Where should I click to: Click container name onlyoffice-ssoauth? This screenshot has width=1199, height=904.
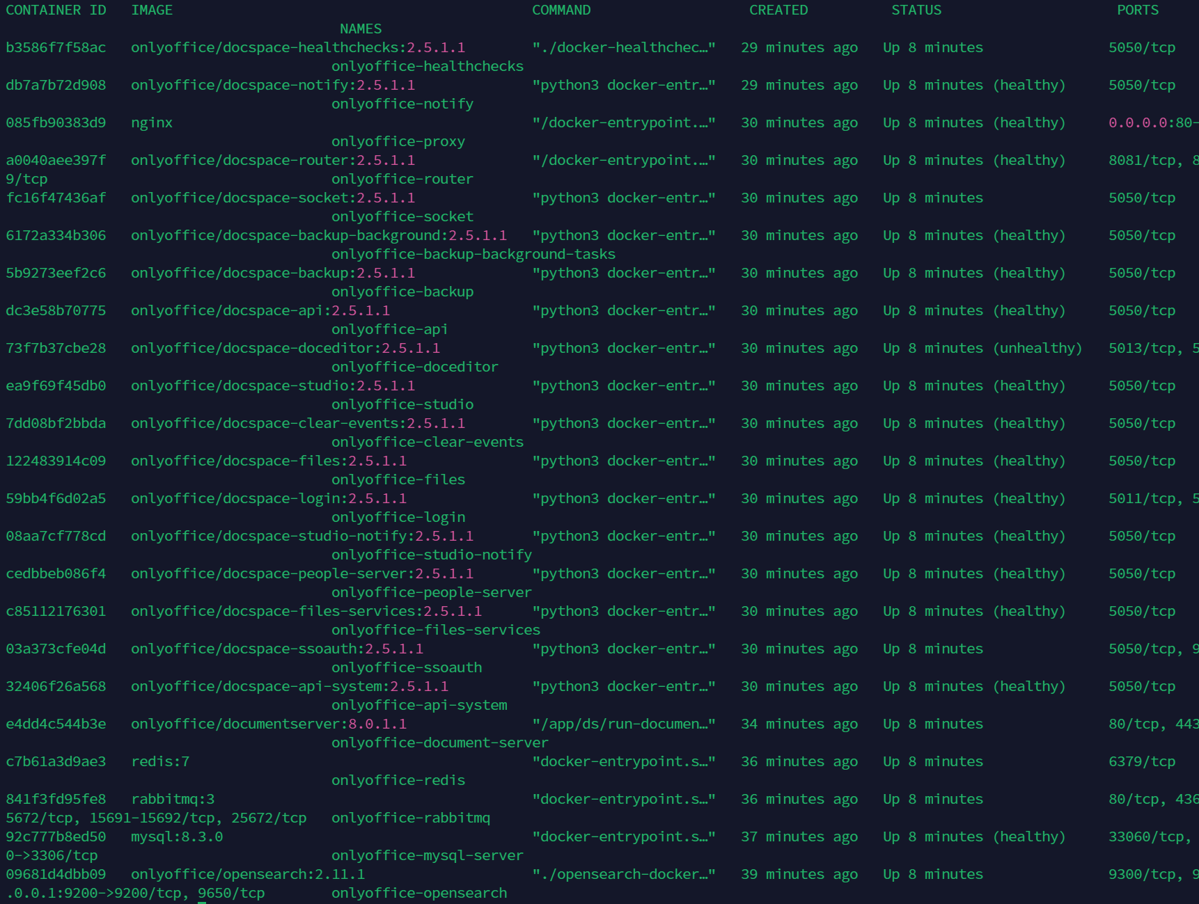coord(407,667)
